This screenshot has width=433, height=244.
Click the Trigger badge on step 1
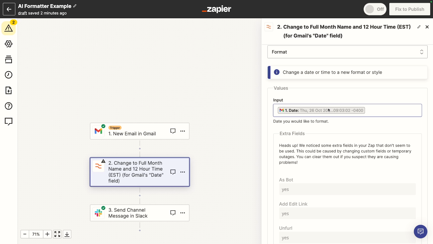pyautogui.click(x=115, y=128)
